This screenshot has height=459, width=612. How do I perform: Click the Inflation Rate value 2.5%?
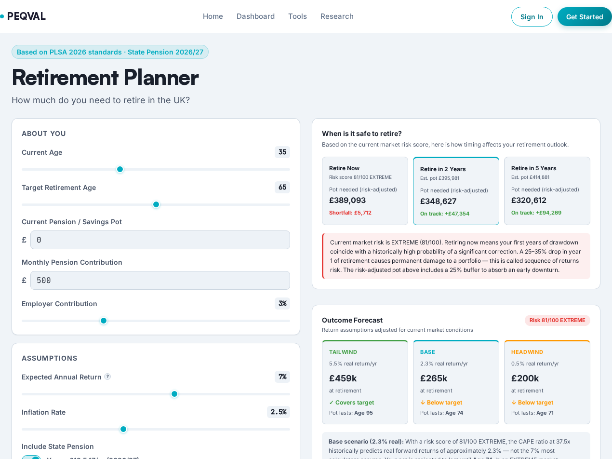(279, 412)
